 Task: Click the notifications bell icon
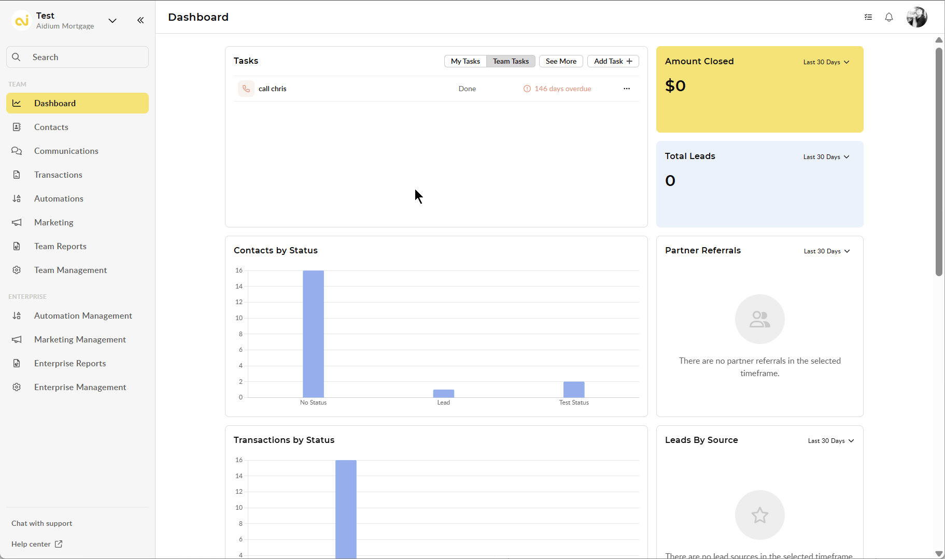pyautogui.click(x=889, y=17)
